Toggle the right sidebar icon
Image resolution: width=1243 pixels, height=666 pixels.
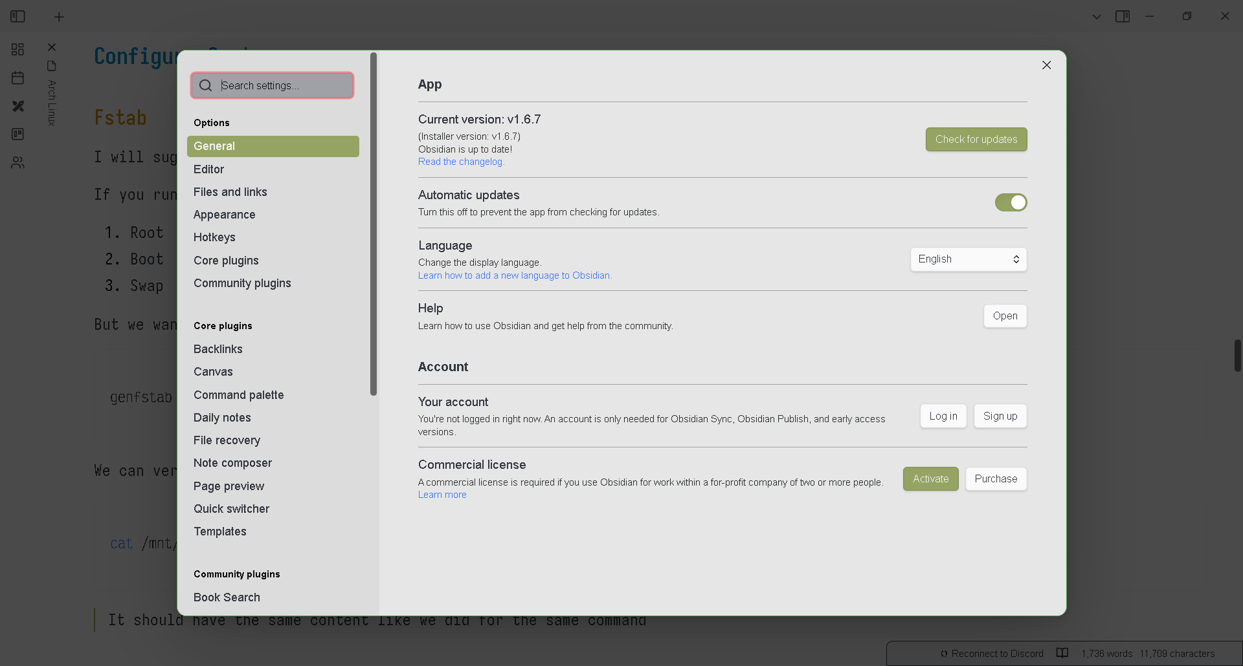coord(1123,17)
